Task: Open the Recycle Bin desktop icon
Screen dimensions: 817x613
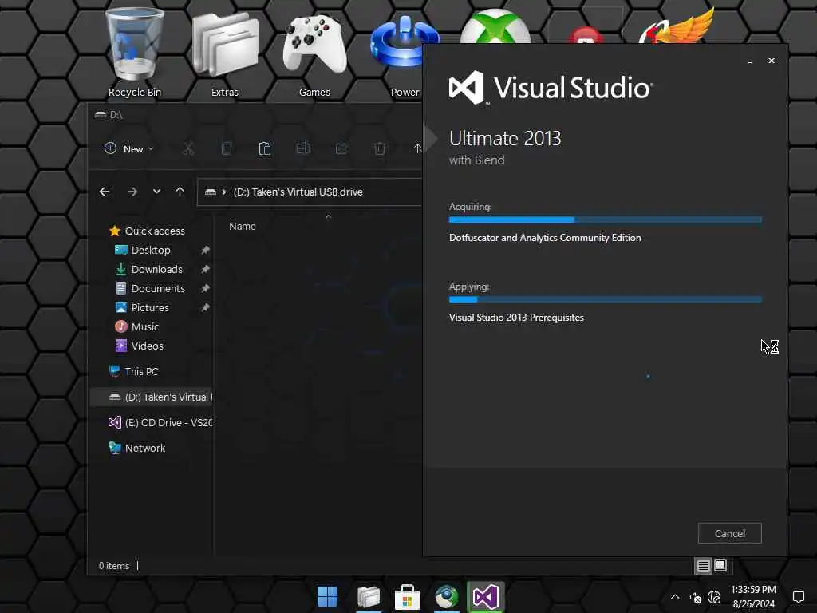Action: point(134,52)
